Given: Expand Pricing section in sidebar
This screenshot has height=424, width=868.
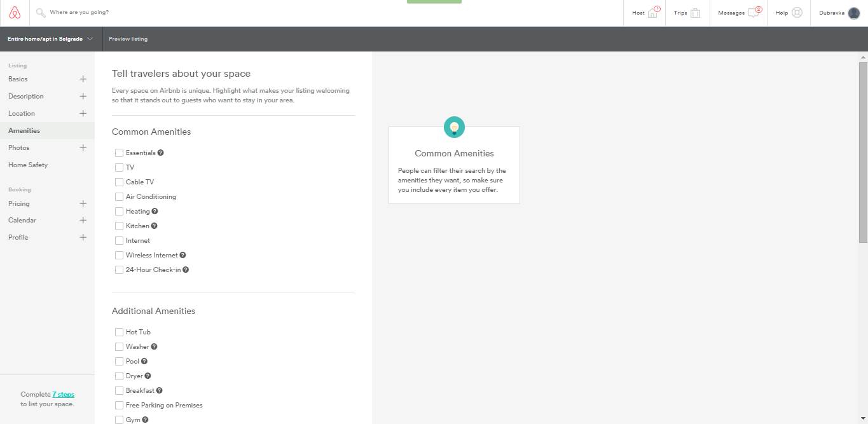Looking at the screenshot, I should coord(83,204).
